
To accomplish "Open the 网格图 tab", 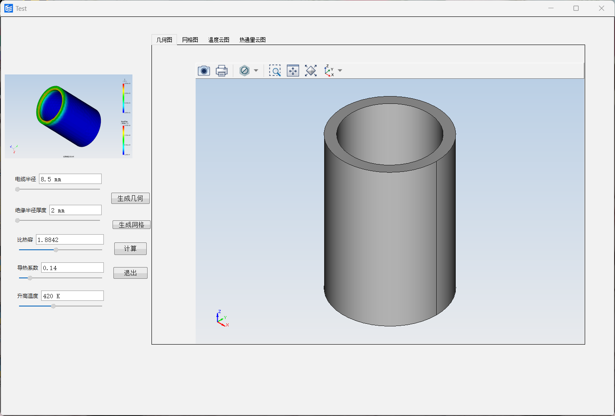I will click(190, 40).
